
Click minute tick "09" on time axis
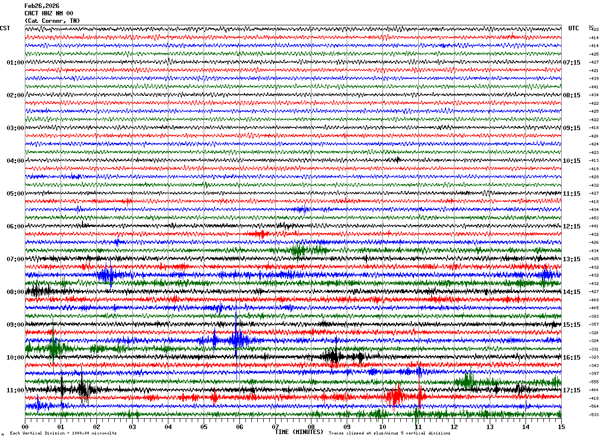tap(347, 427)
